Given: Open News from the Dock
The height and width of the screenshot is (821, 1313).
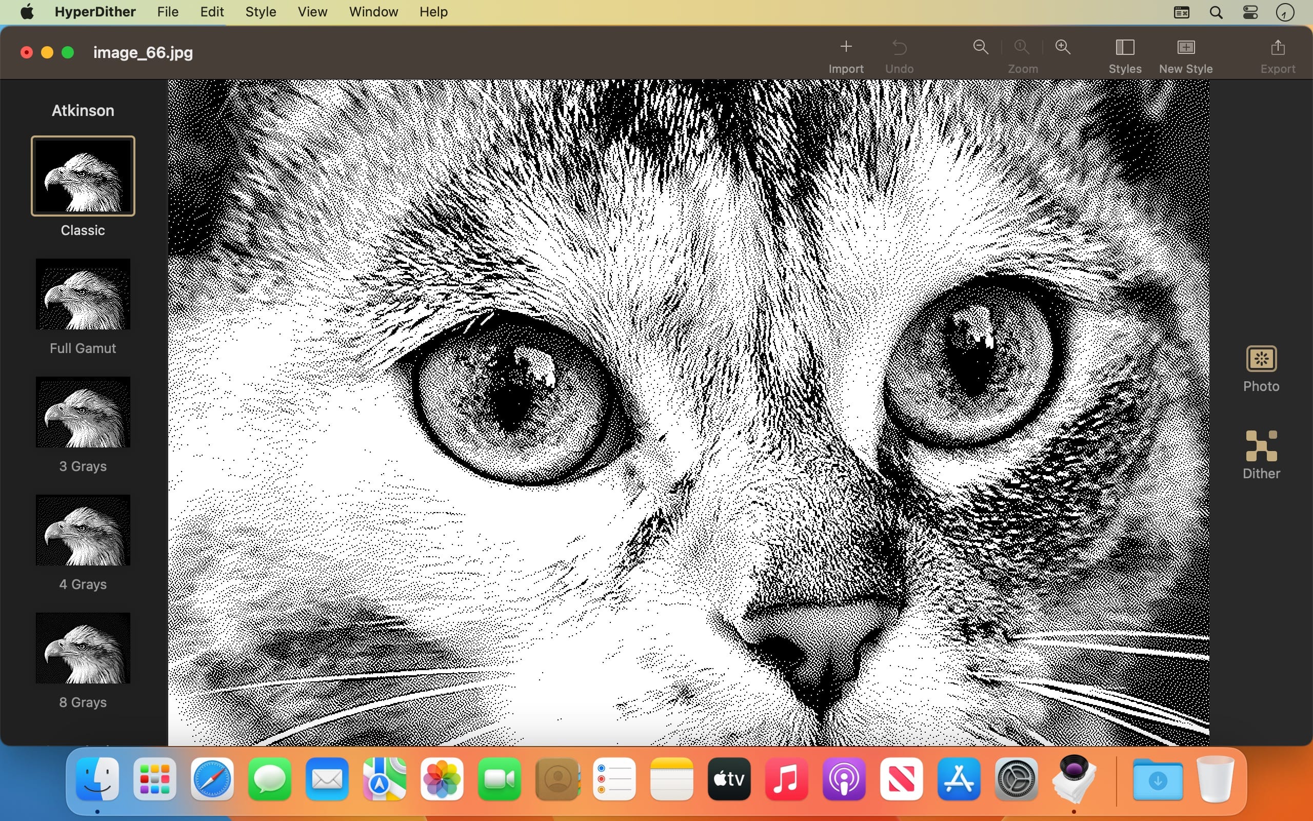Looking at the screenshot, I should [902, 778].
